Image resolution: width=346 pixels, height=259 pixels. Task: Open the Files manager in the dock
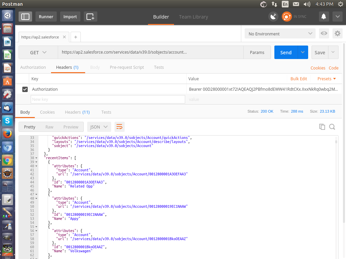(7, 29)
